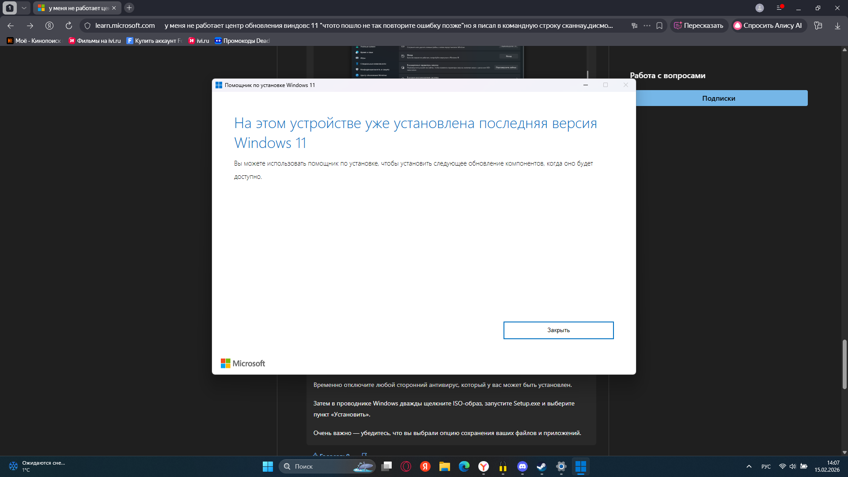Screen dimensions: 848x477
Task: Click the 'Закрыть' button in the installer
Action: 558,330
